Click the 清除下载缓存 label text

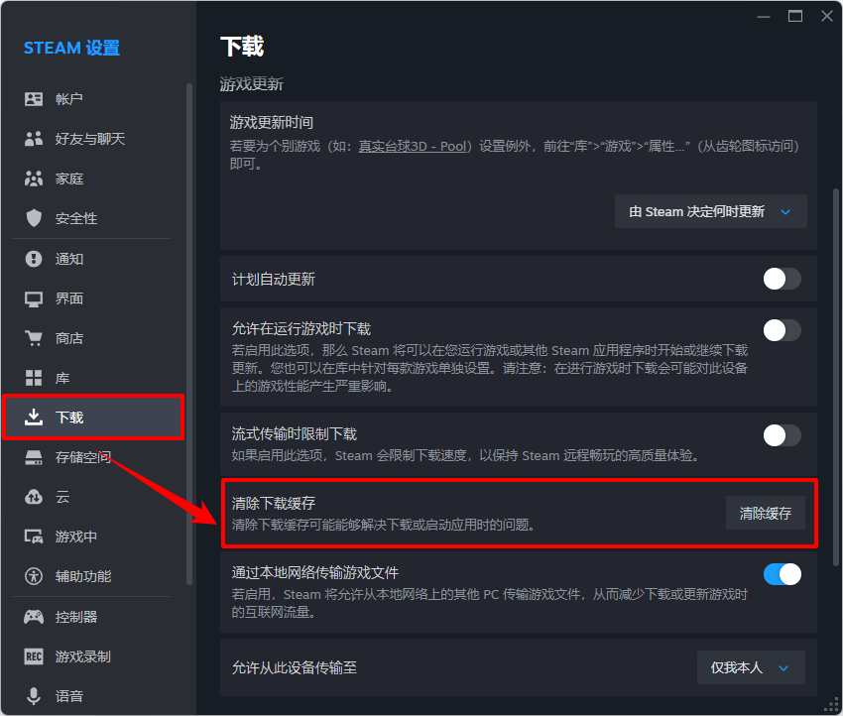click(274, 503)
